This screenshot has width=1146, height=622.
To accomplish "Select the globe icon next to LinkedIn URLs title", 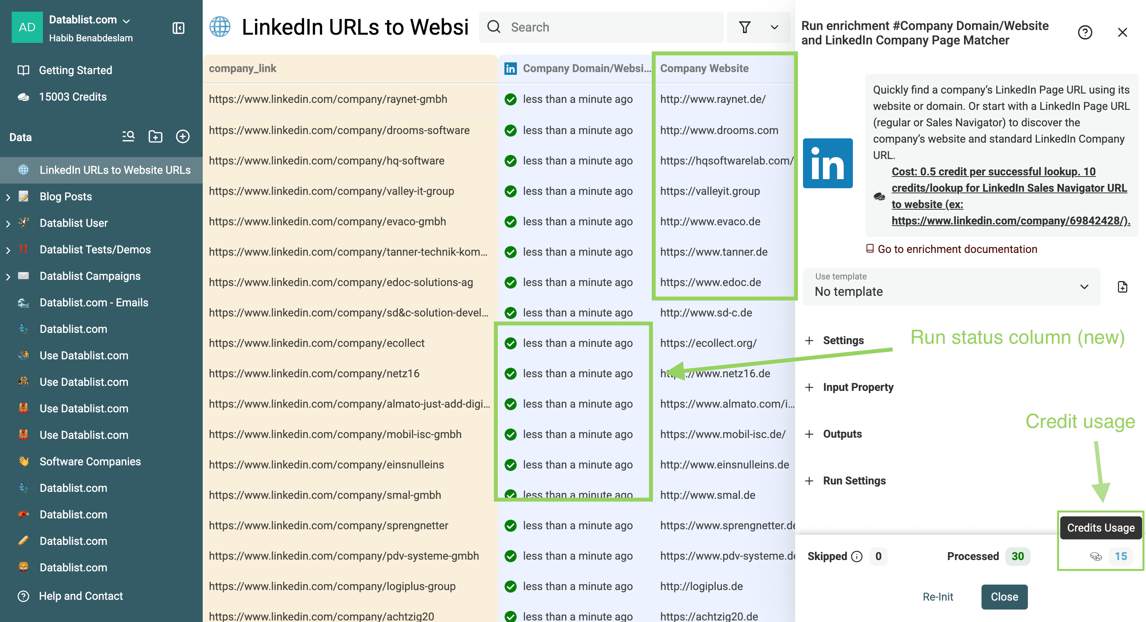I will [220, 26].
